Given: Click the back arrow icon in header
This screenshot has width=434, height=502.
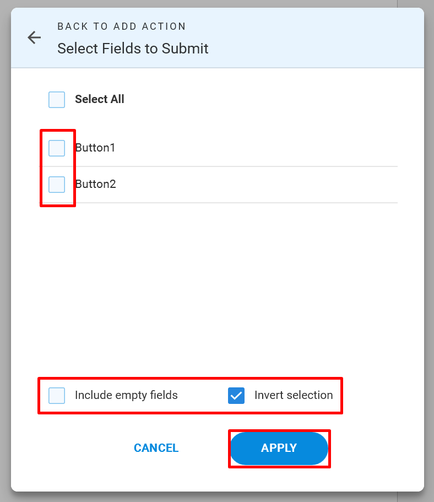Looking at the screenshot, I should pos(34,37).
